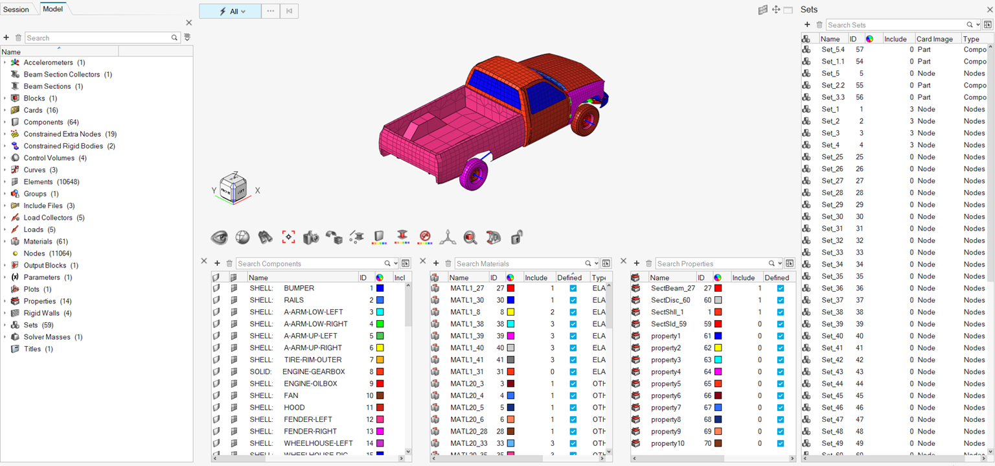Click the ellipsis button next to All selector

coord(271,11)
